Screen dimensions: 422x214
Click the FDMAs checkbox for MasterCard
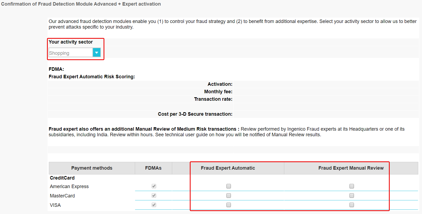[x=154, y=196]
